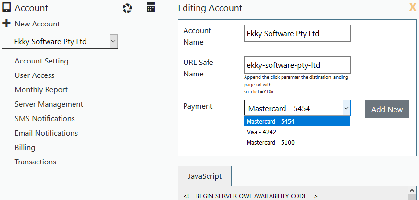Click the Editing Account heading
Screen dimensions: 419x200
[210, 8]
